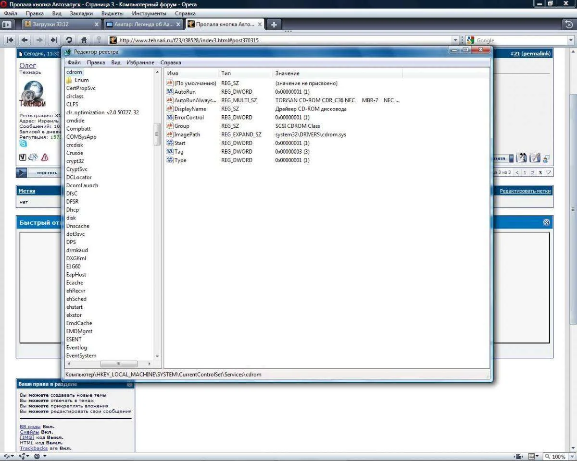
Task: Open the Opera side panel toggle
Action: (x=7, y=24)
